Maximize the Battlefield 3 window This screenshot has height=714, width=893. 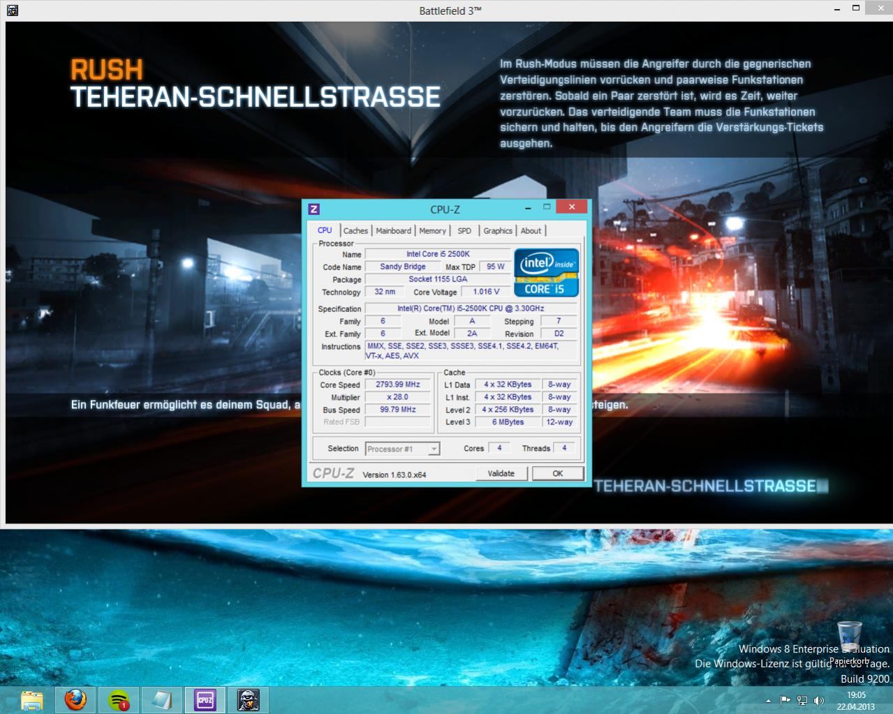(856, 8)
